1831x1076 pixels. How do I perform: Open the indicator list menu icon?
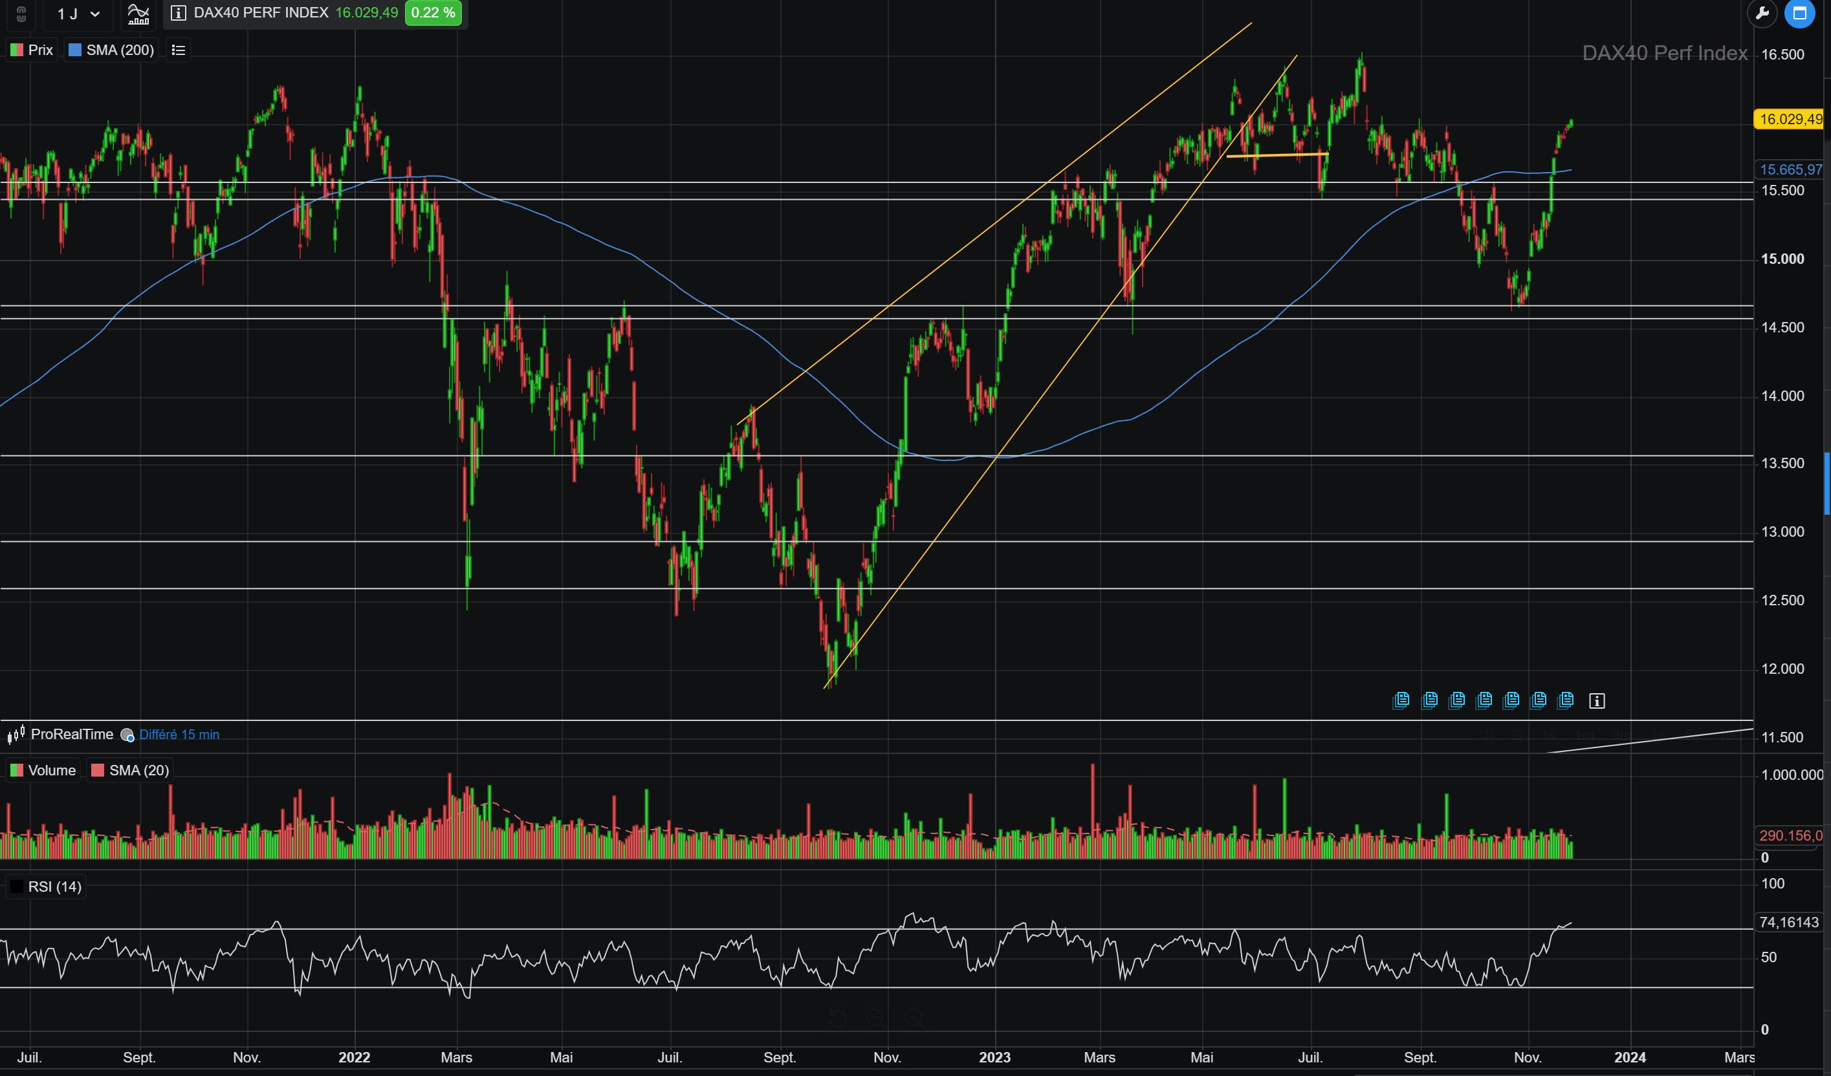click(178, 50)
